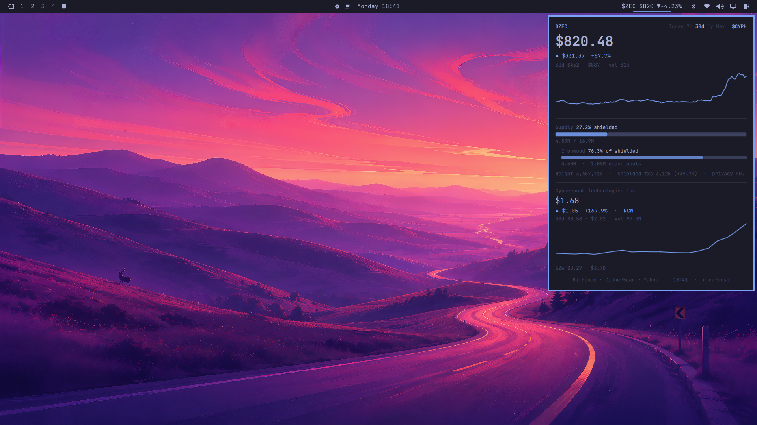Click the battery charging icon
Viewport: 757px width, 425px height.
click(746, 6)
